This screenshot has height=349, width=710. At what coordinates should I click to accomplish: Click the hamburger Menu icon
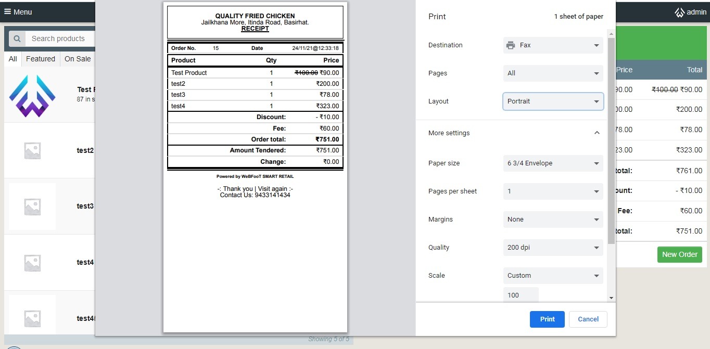[8, 11]
